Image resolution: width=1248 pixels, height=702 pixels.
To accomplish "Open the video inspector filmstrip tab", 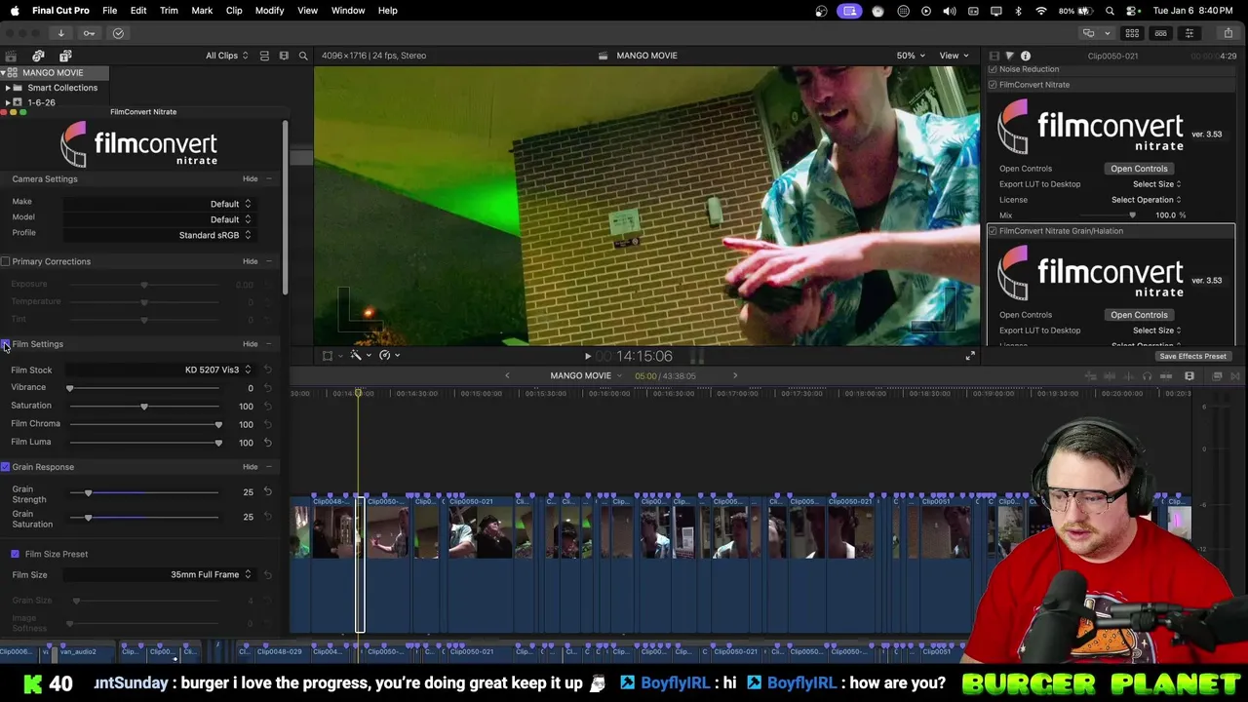I will point(994,57).
